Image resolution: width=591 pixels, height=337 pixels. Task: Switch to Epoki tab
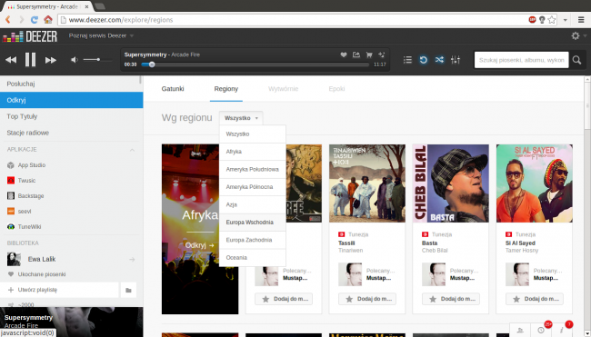[x=336, y=89]
